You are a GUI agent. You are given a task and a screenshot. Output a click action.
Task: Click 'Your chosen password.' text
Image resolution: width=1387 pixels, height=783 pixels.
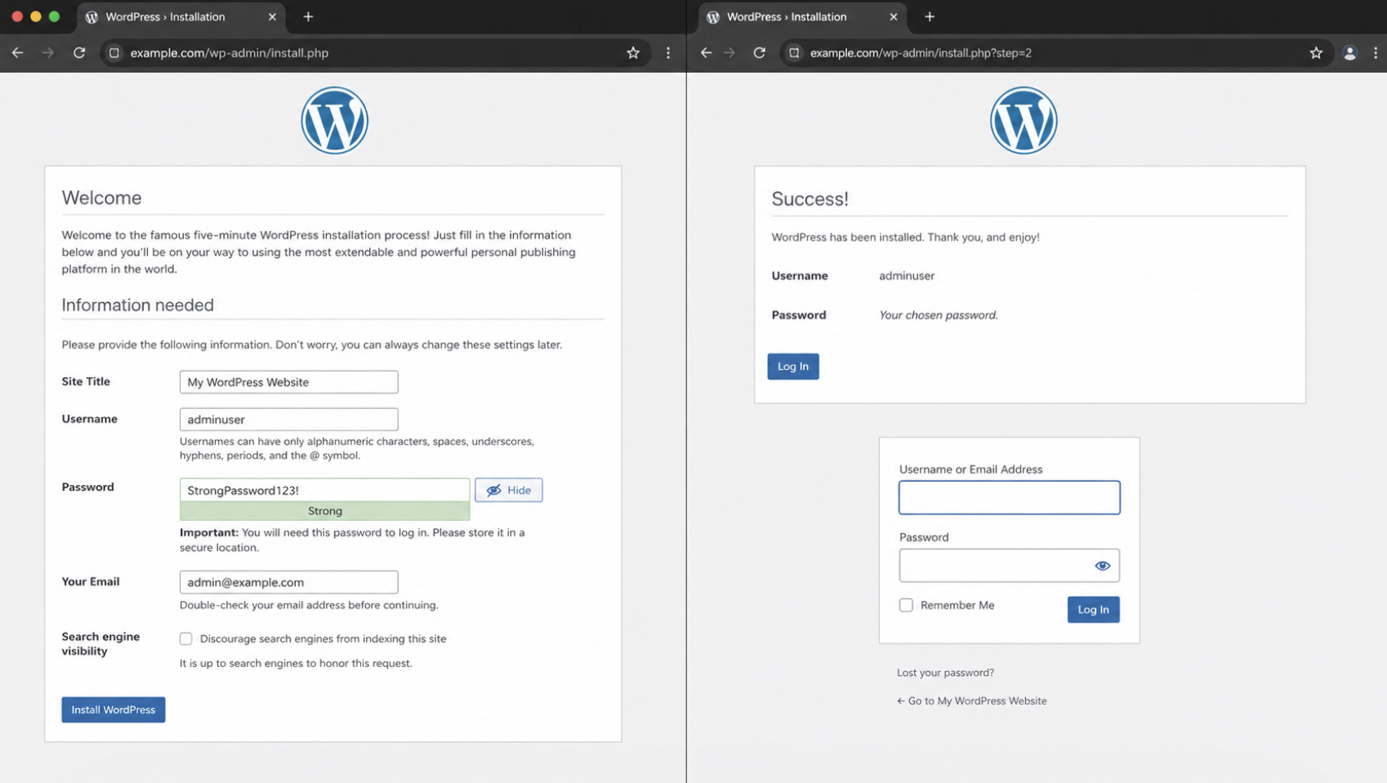(x=939, y=315)
